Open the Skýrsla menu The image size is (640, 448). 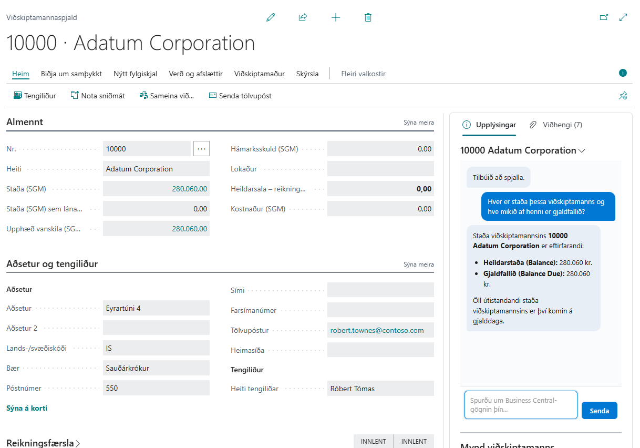point(307,74)
